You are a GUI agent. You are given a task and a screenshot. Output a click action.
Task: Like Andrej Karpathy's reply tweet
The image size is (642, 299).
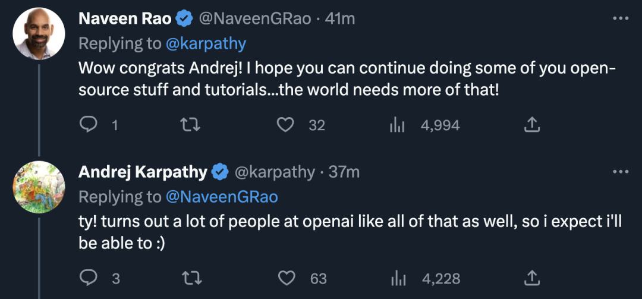coord(287,278)
